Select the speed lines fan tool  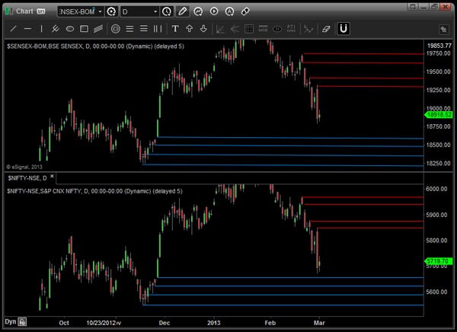coord(235,29)
